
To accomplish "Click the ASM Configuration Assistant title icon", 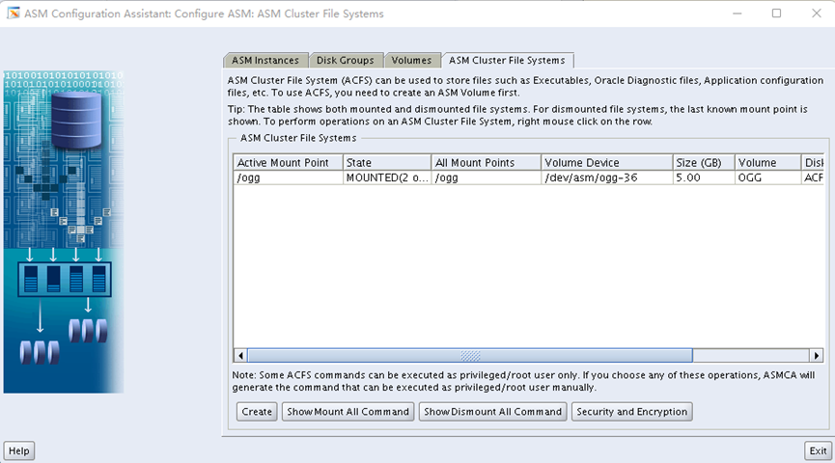I will click(13, 14).
